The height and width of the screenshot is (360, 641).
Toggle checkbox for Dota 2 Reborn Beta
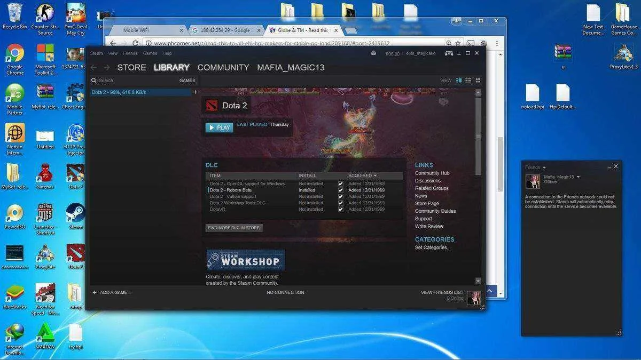click(x=341, y=190)
